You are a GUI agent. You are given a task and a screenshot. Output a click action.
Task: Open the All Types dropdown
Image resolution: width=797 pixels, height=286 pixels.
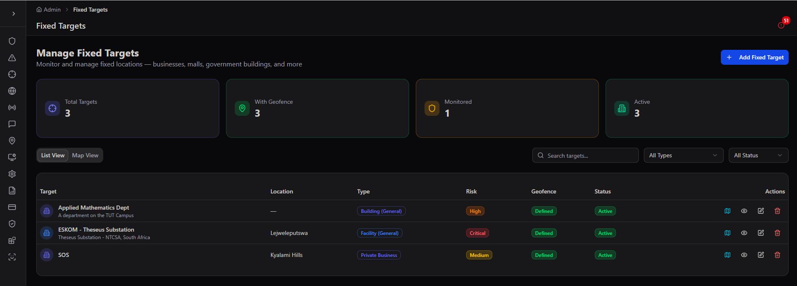684,155
